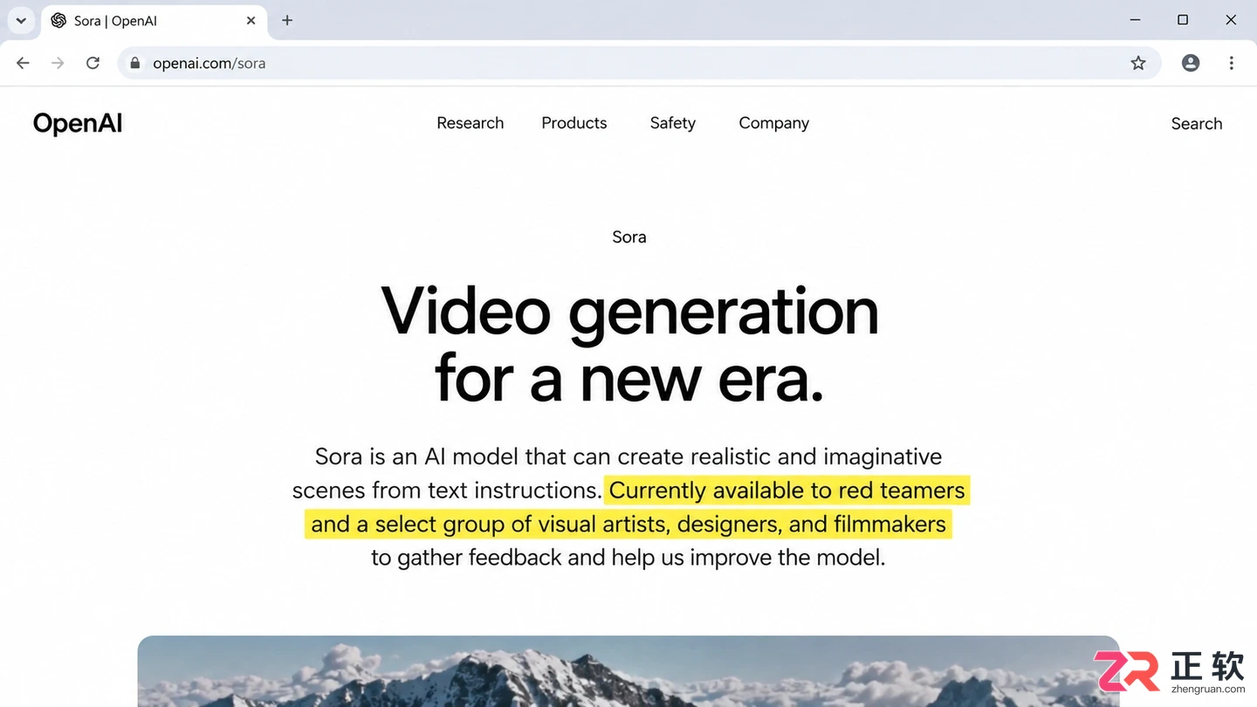Bookmark this page with the star icon

(x=1138, y=63)
